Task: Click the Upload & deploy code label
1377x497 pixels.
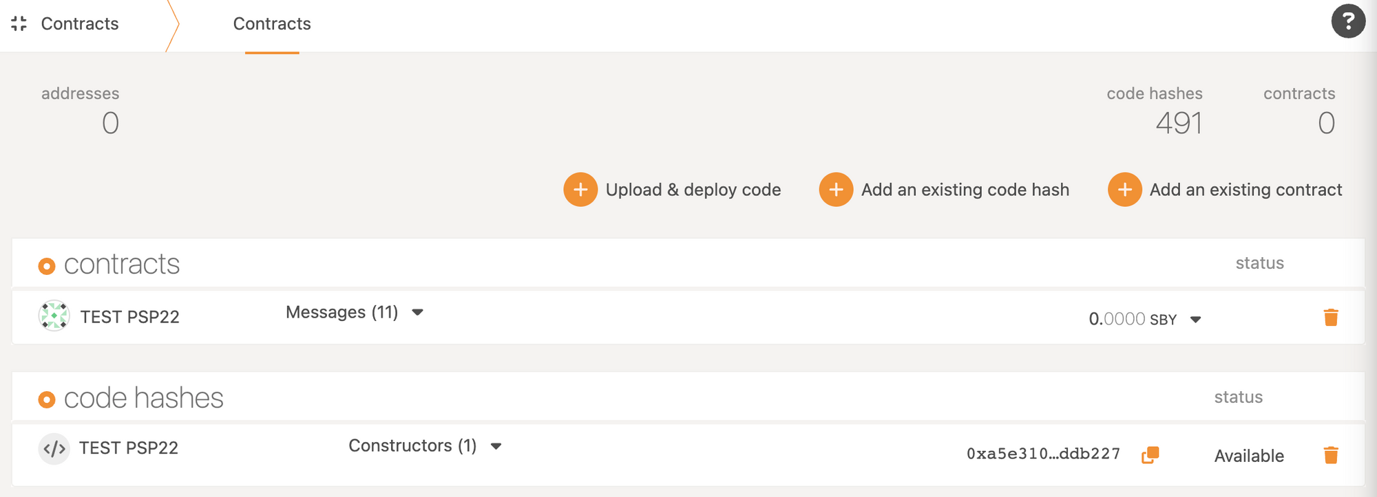Action: [693, 190]
